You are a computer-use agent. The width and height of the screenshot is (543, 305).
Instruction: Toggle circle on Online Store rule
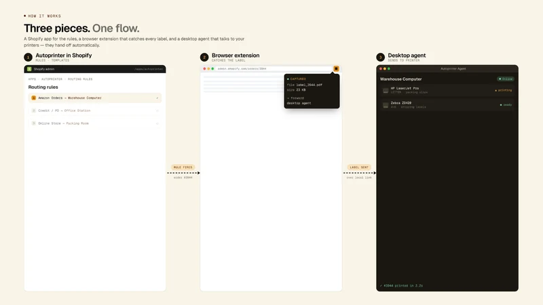click(x=157, y=123)
